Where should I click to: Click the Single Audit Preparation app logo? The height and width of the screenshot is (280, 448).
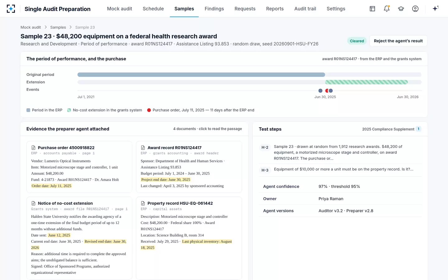coord(11,9)
